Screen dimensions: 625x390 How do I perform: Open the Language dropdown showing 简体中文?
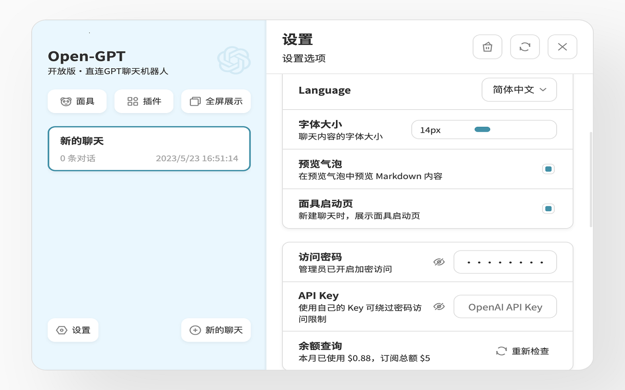pos(519,90)
